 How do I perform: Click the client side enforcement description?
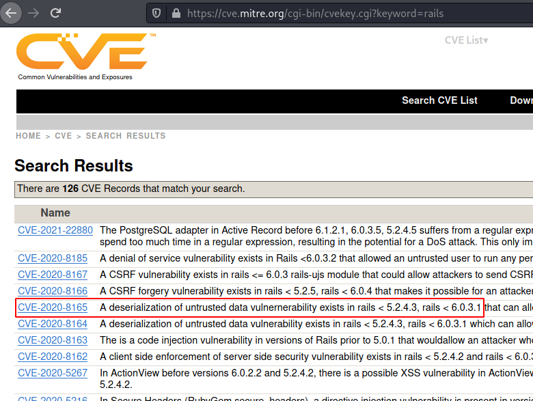pyautogui.click(x=316, y=357)
